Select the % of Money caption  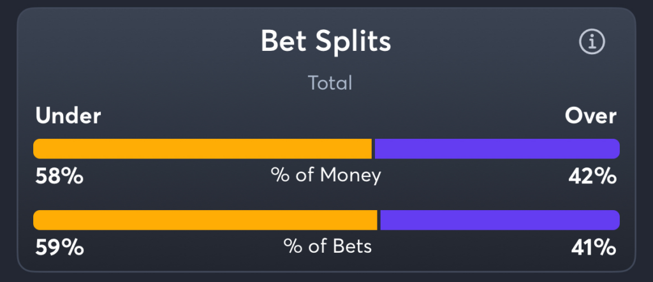[x=326, y=176]
